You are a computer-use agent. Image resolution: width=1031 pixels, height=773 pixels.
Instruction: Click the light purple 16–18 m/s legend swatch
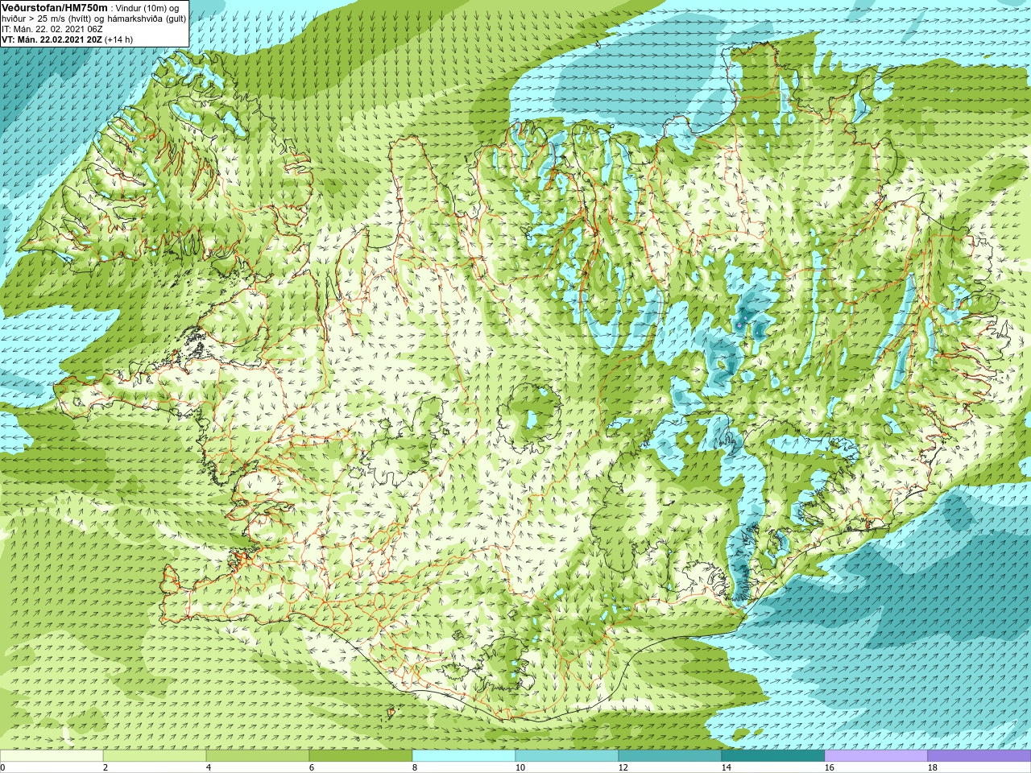point(876,756)
